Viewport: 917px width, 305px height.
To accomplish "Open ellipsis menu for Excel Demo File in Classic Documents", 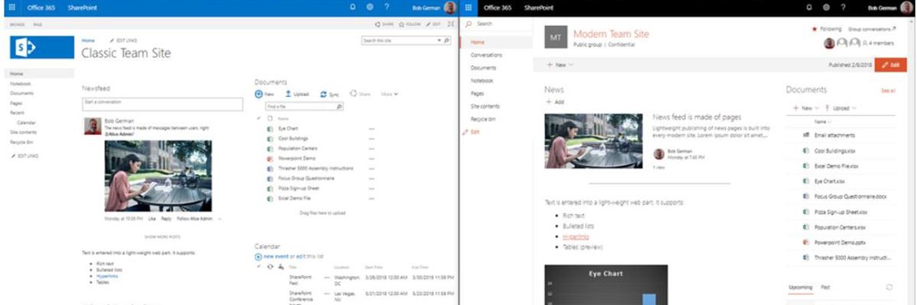I will tap(371, 197).
